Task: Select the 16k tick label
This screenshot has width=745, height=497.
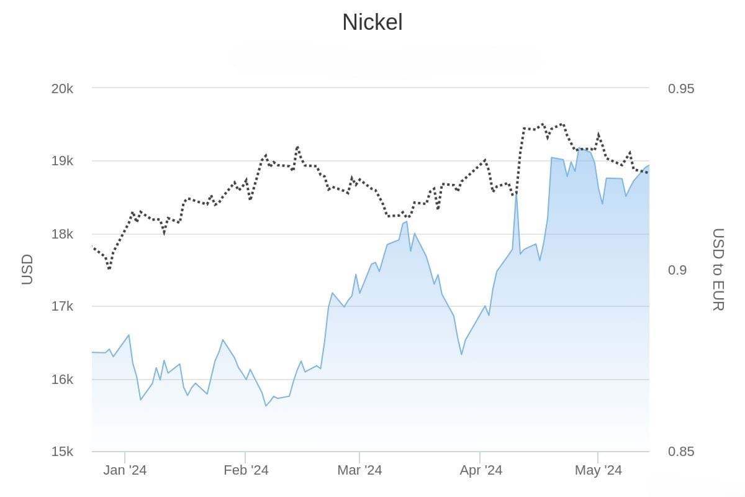Action: 62,379
